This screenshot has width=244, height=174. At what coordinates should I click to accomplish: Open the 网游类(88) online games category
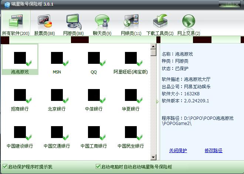(x=74, y=25)
